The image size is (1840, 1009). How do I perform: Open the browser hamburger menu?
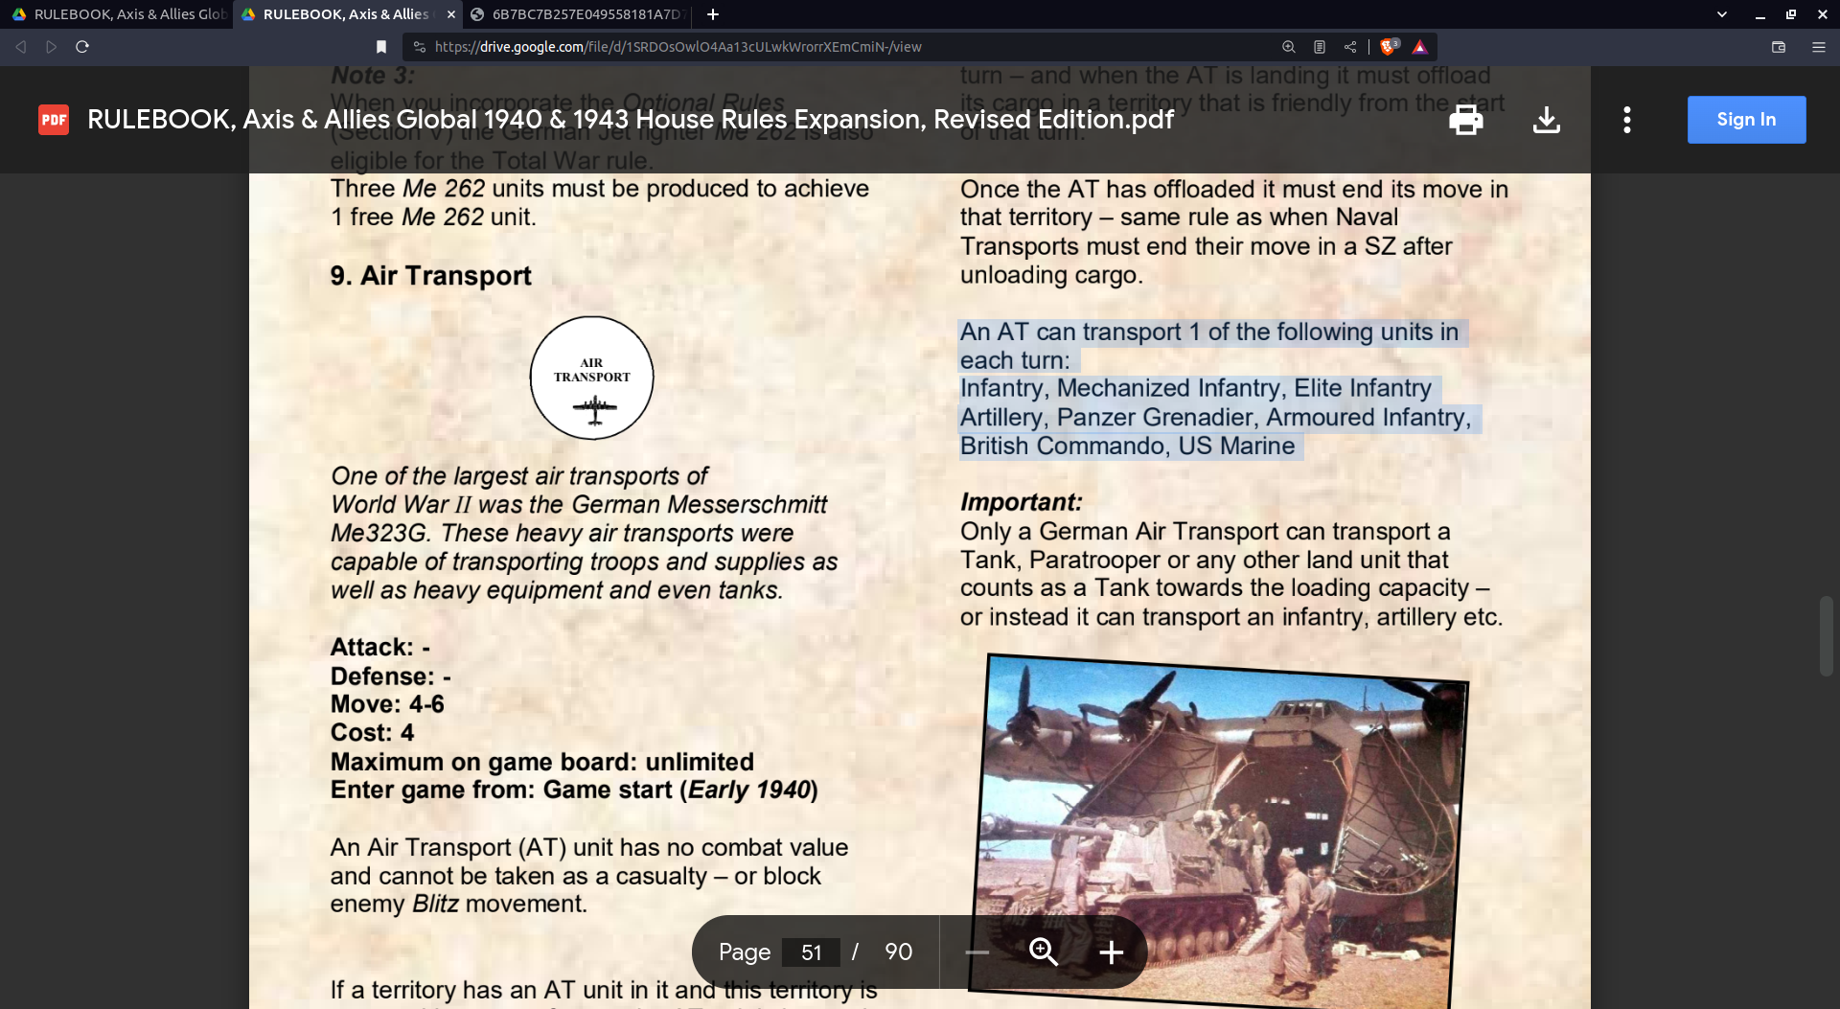1819,47
